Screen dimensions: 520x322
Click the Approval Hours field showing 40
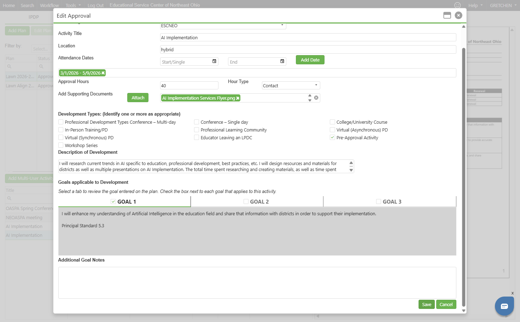[189, 86]
